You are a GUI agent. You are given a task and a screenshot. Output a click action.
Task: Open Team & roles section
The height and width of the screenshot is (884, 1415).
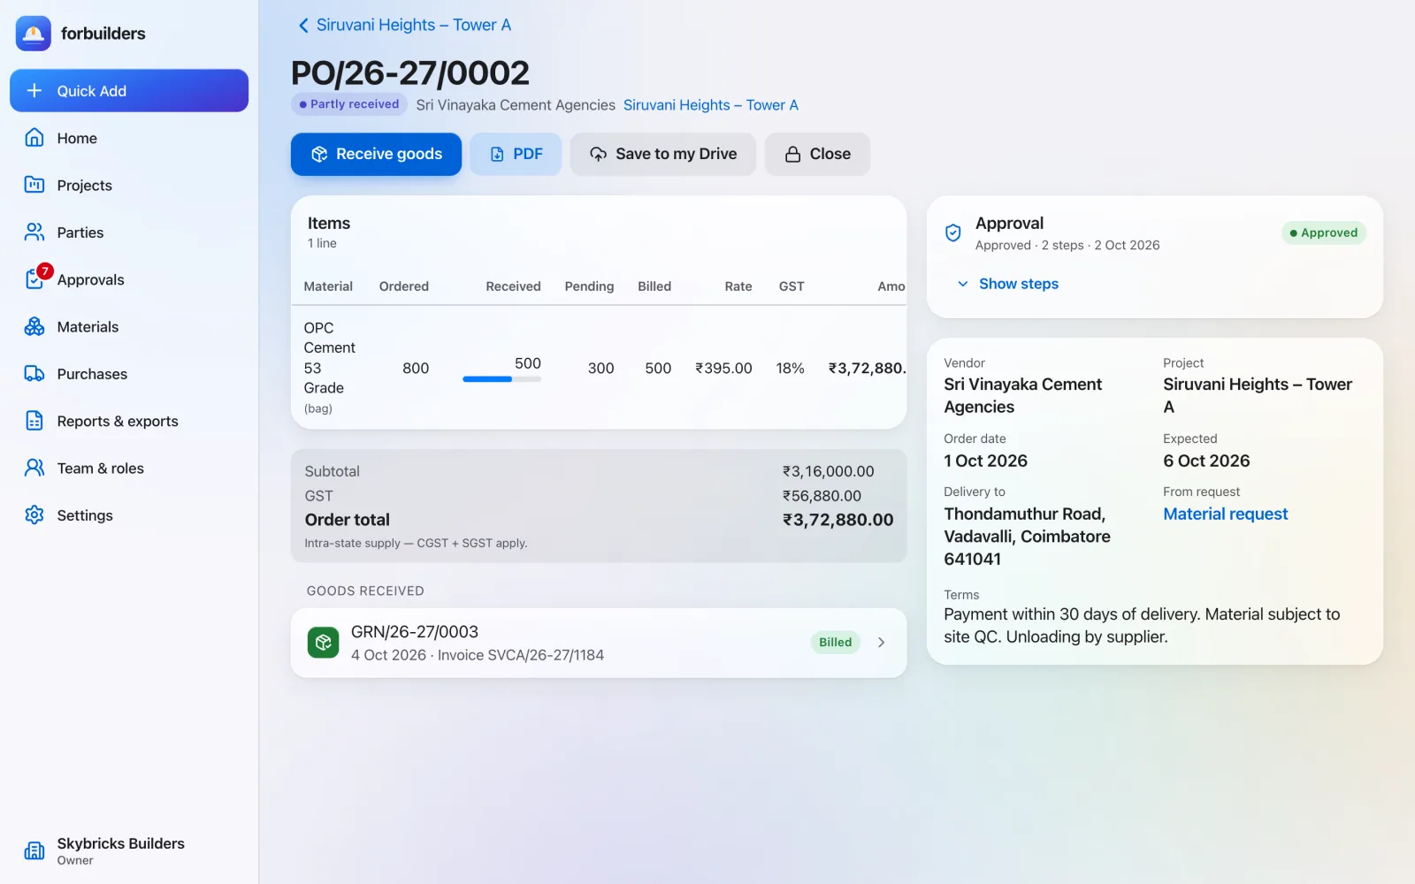pos(129,469)
